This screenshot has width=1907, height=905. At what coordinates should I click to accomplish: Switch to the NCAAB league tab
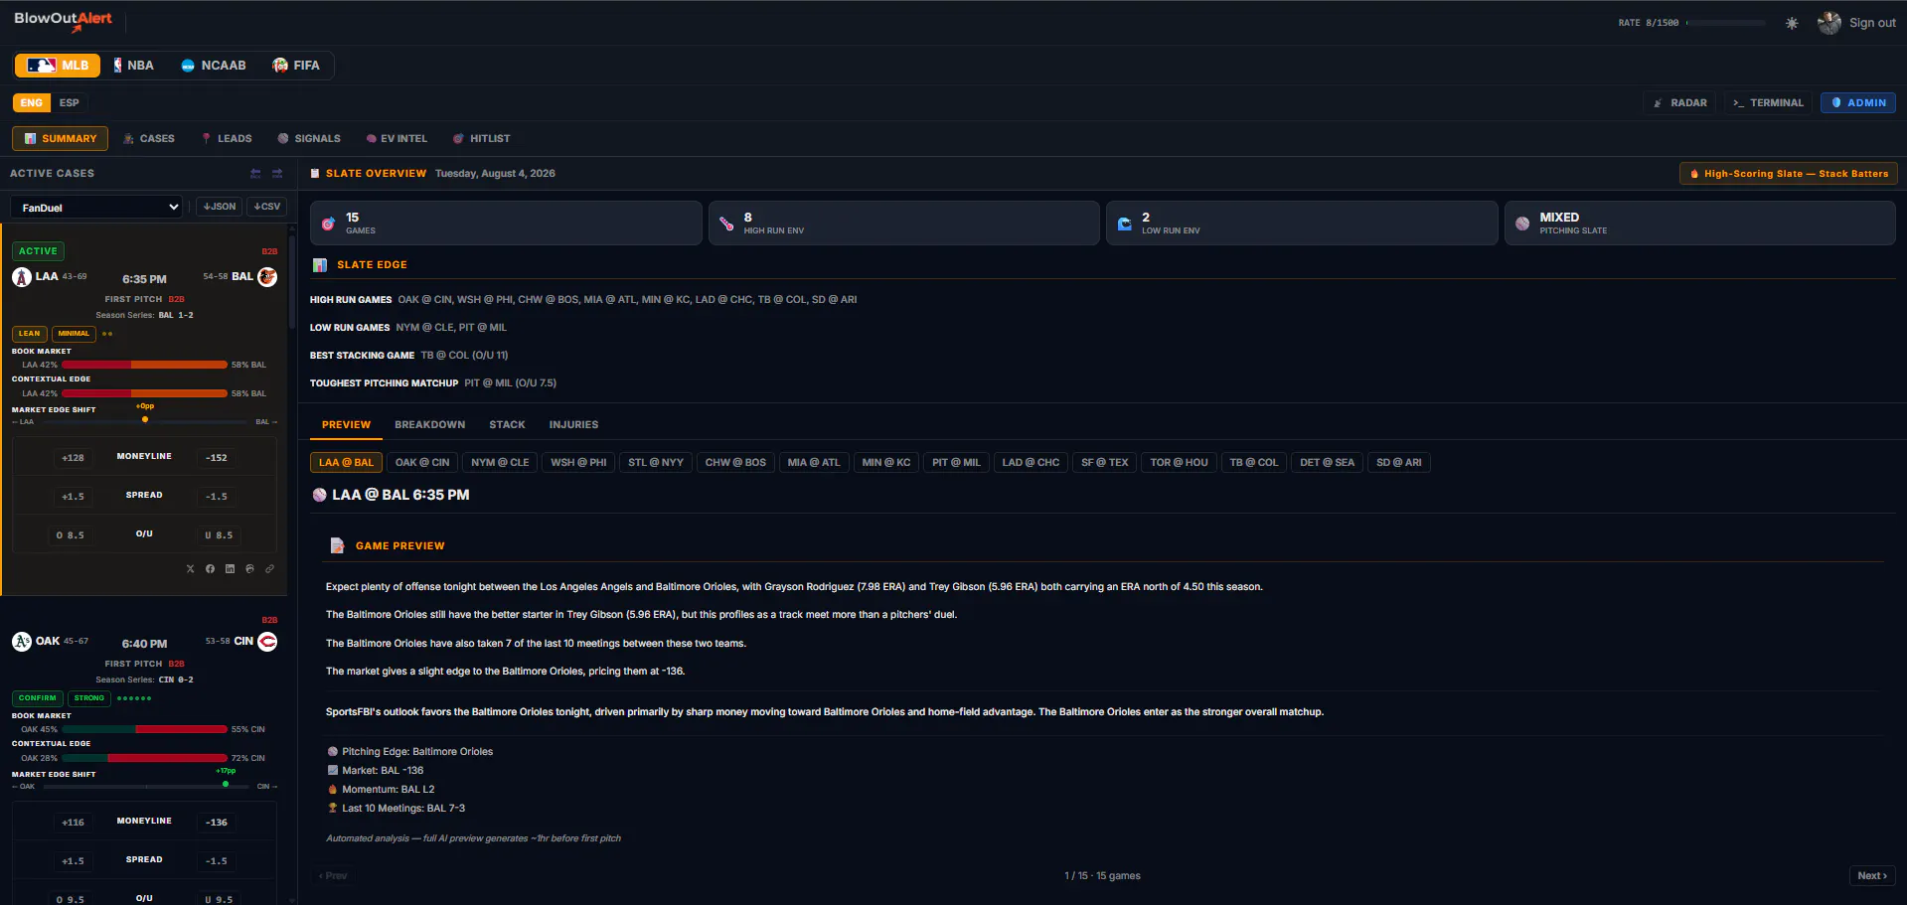pos(213,66)
